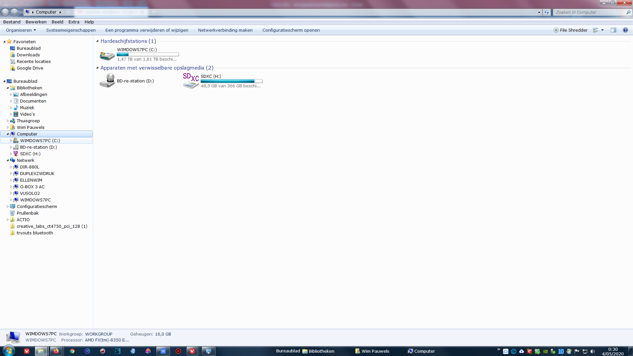The width and height of the screenshot is (633, 356).
Task: Click Systeemeigenschappen button
Action: click(x=71, y=30)
